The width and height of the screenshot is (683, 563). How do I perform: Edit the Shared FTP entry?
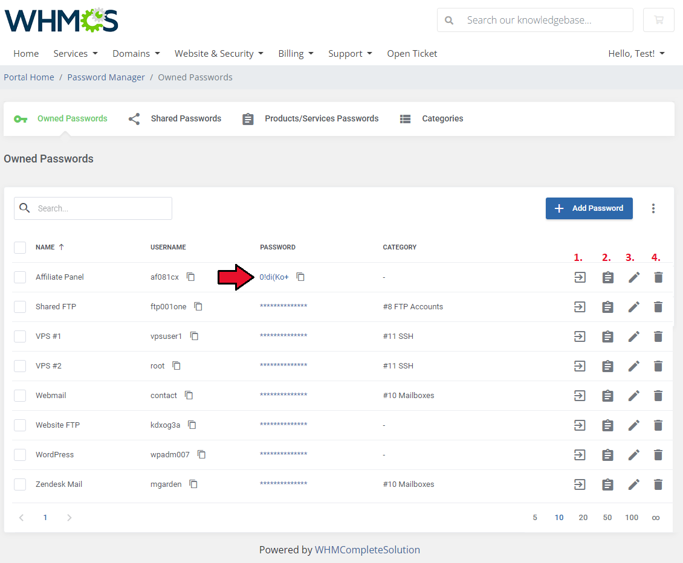click(634, 307)
